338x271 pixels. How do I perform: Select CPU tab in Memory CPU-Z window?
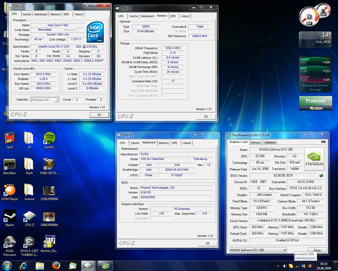(x=121, y=16)
